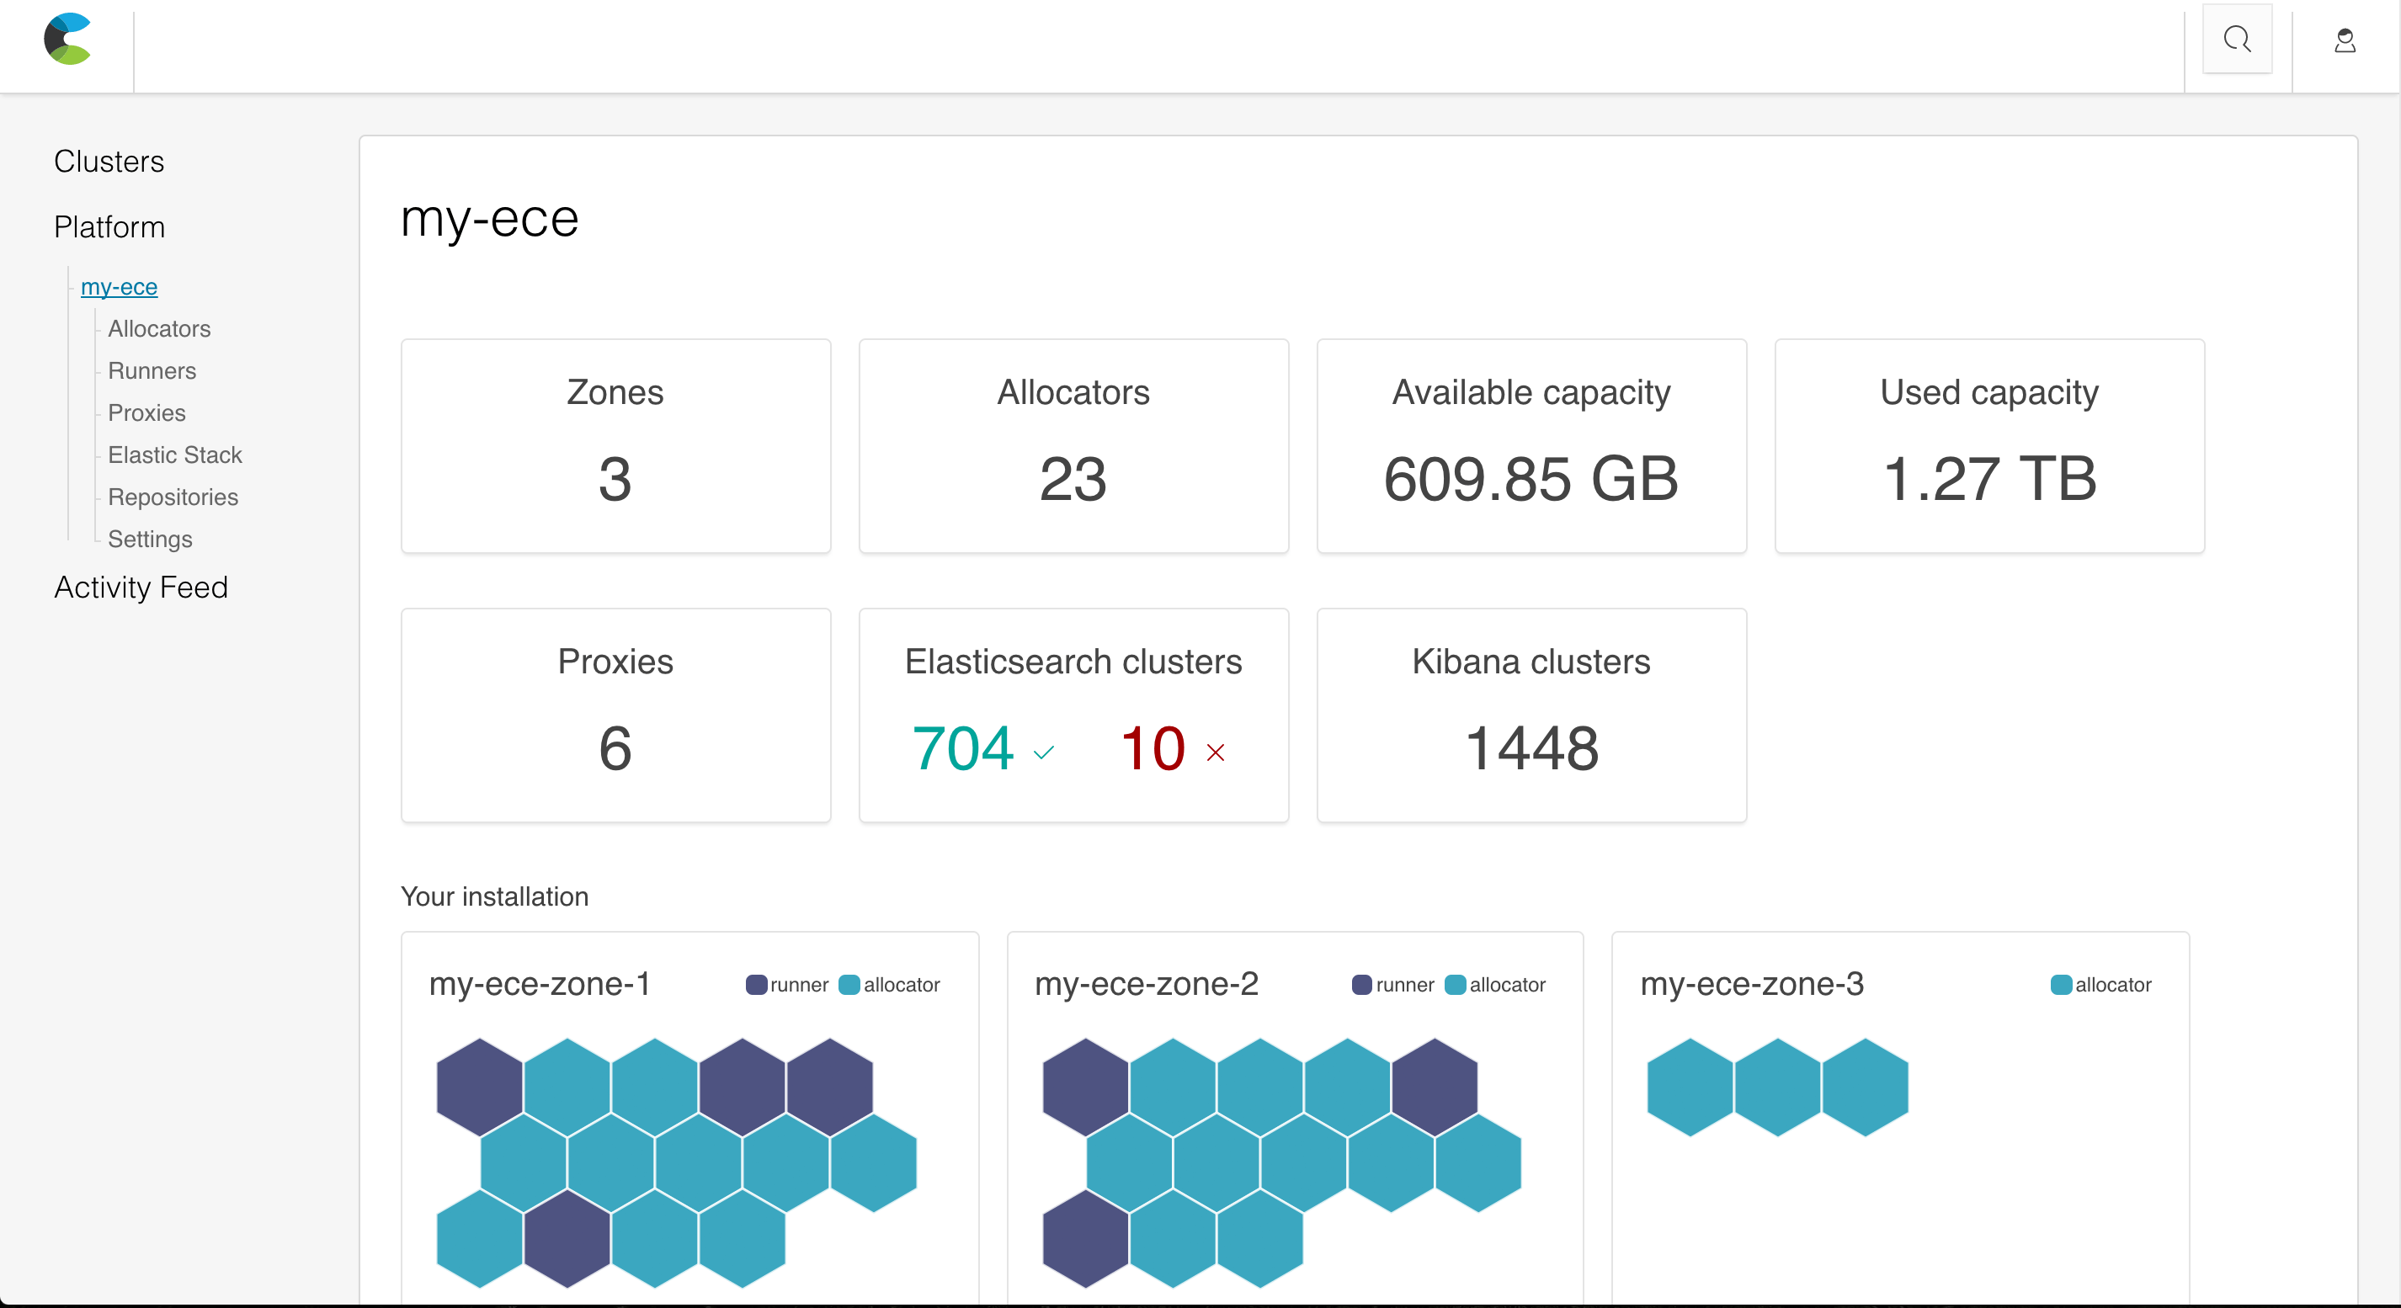The image size is (2401, 1308).
Task: Click first runner hexagon in my-ece-zone-2
Action: pos(1085,1087)
